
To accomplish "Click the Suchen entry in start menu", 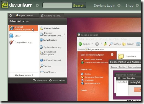I will point(46,66).
